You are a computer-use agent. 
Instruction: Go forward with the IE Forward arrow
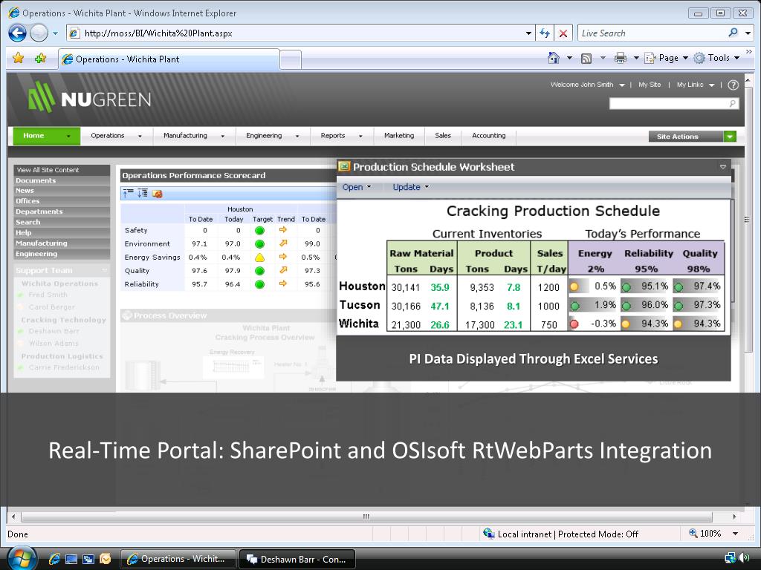tap(39, 33)
